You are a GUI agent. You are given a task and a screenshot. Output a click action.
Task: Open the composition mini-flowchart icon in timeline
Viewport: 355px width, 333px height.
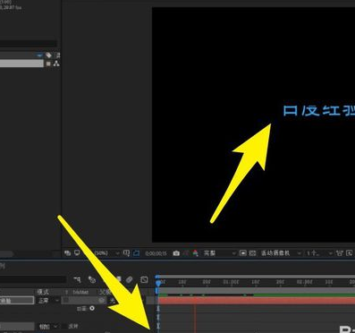(x=77, y=279)
